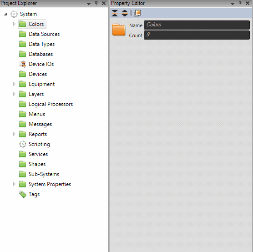Pin the Project Explorer panel
This screenshot has height=252, width=253.
point(96,3)
